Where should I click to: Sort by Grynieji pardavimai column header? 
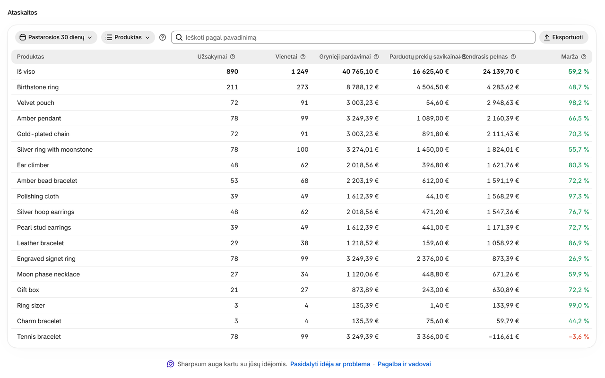pos(345,57)
